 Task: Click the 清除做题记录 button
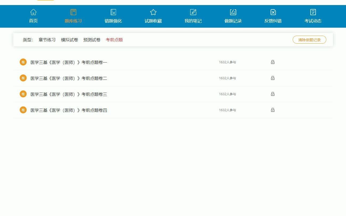310,40
